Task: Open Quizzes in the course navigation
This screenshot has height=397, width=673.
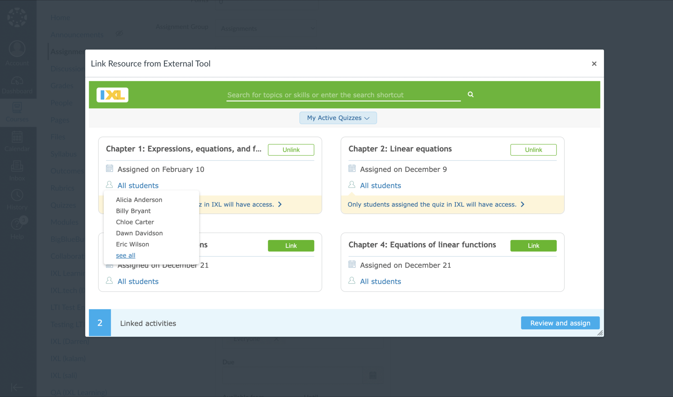Action: point(63,205)
